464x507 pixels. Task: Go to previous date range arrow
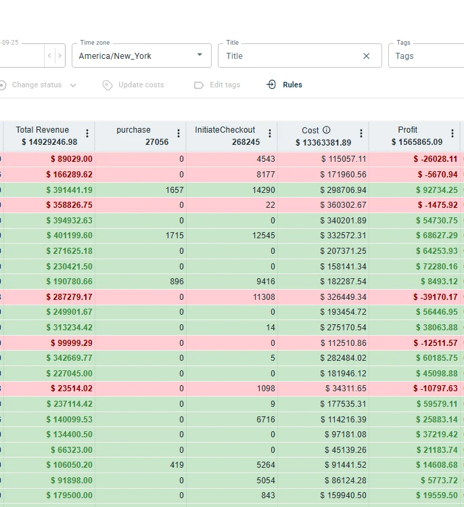pyautogui.click(x=49, y=56)
